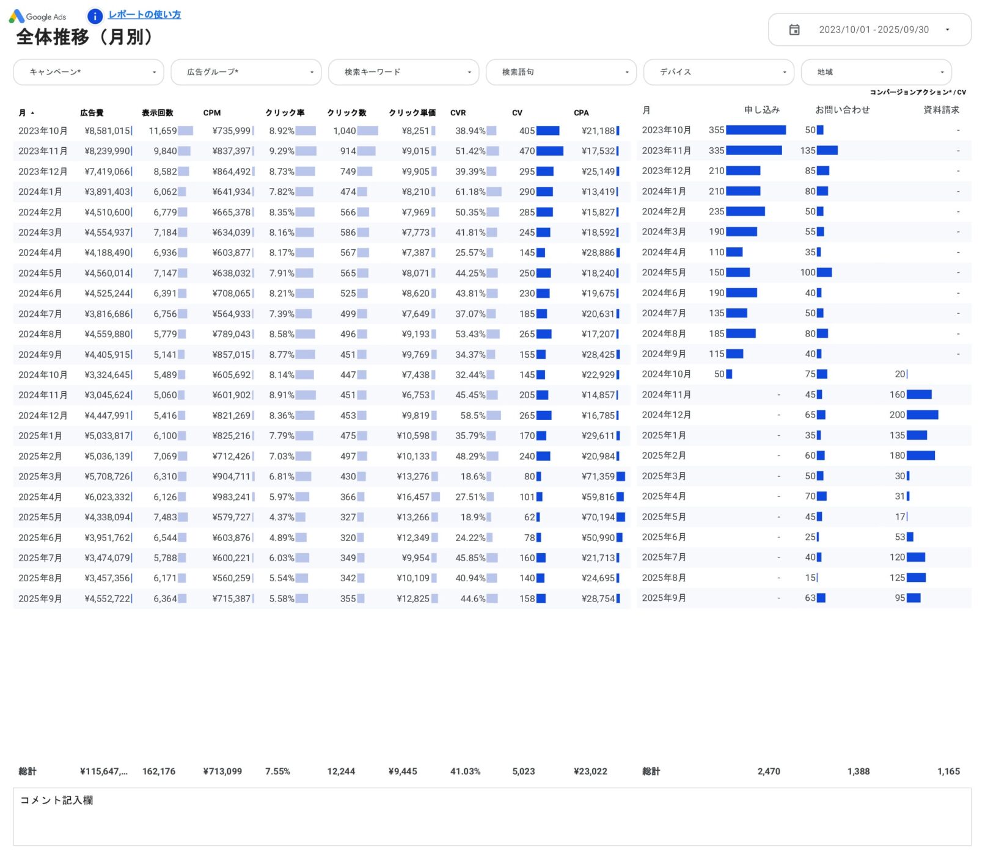
Task: Expand the 検索キーワード filter
Action: tap(403, 71)
